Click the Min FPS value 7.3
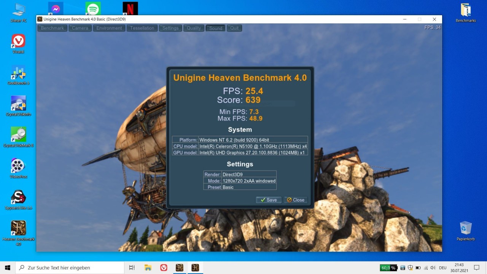The height and width of the screenshot is (274, 487). (x=254, y=112)
